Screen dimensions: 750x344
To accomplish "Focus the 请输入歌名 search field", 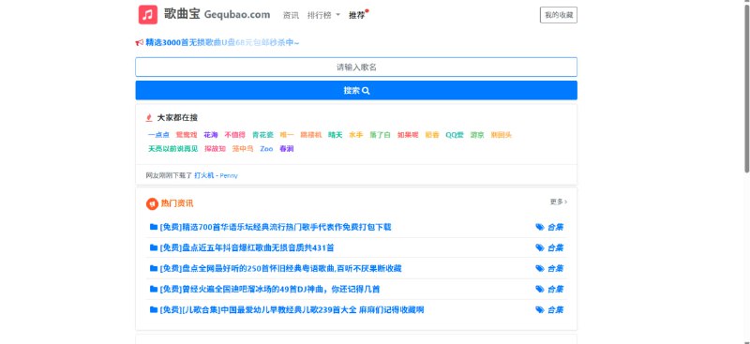I will pyautogui.click(x=356, y=67).
